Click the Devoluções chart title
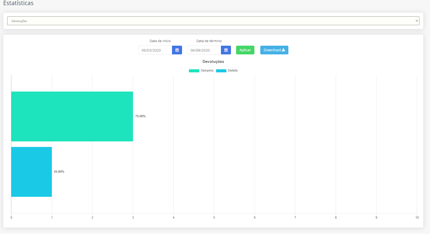The image size is (430, 234). (213, 62)
